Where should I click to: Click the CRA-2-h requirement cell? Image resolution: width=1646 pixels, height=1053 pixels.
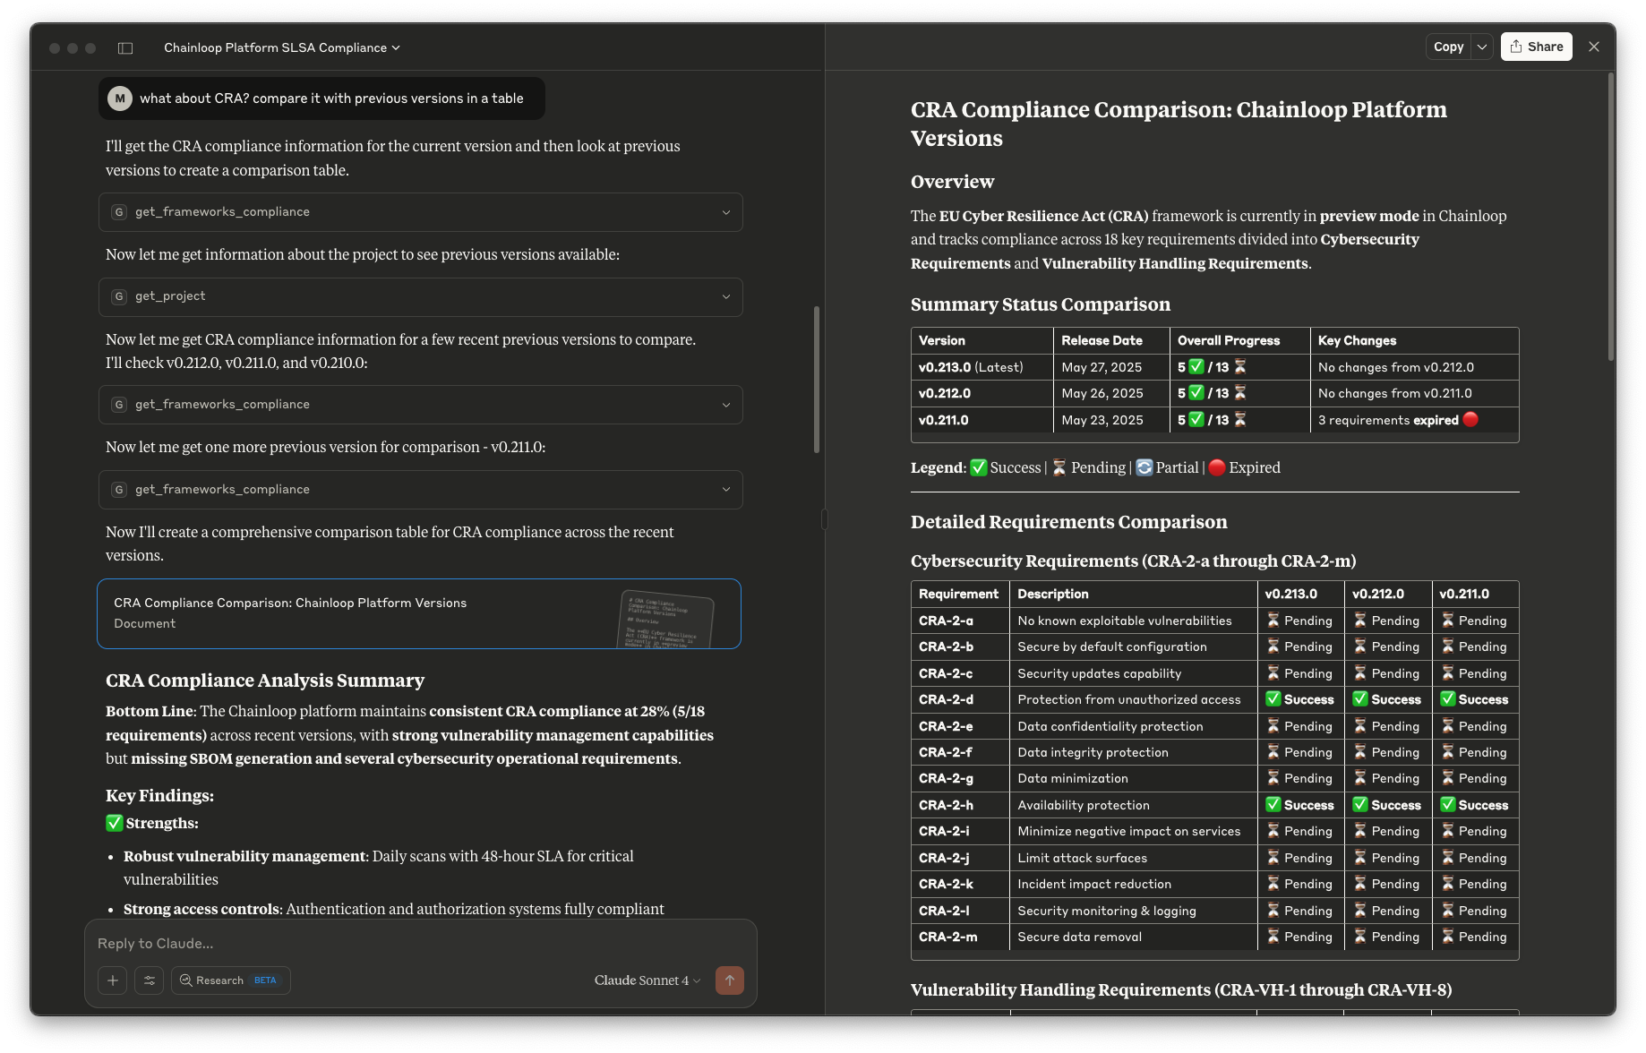pos(960,805)
